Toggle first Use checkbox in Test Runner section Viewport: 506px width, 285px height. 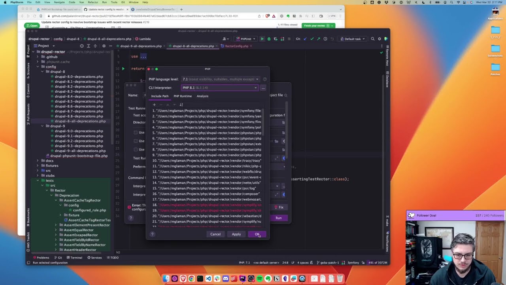tap(136, 133)
